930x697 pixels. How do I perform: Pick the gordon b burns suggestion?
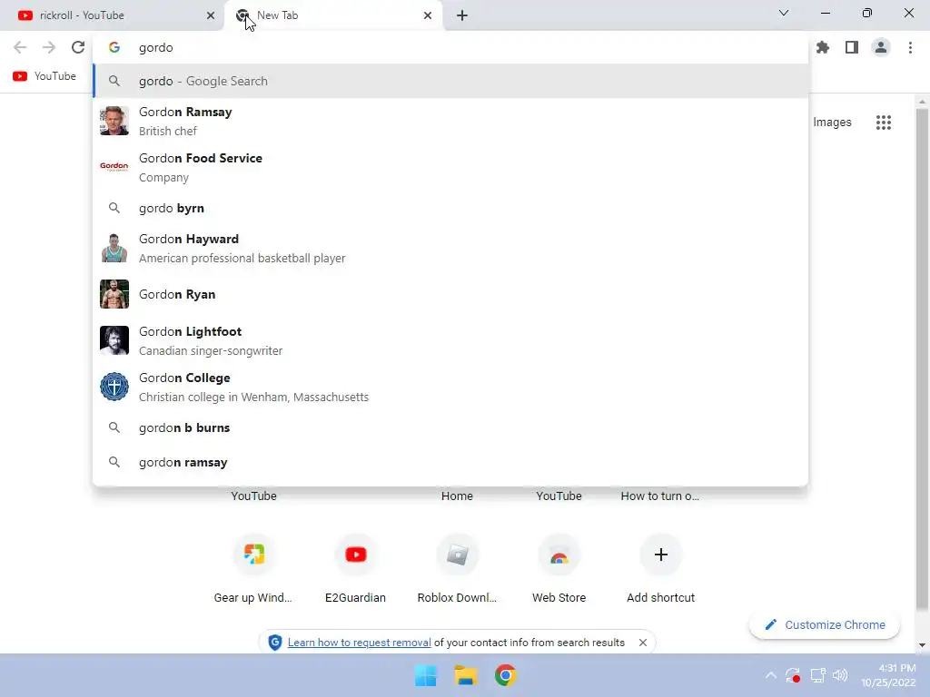point(450,427)
